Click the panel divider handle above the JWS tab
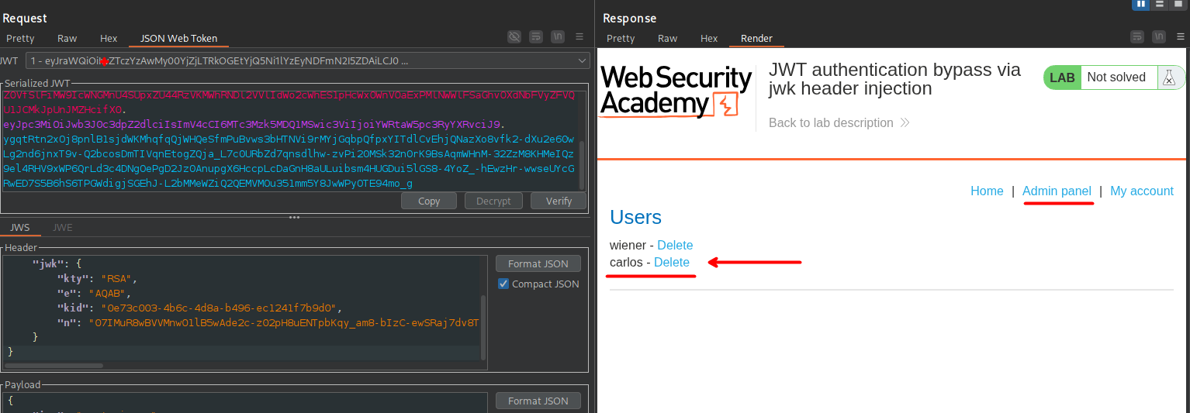 [x=294, y=218]
